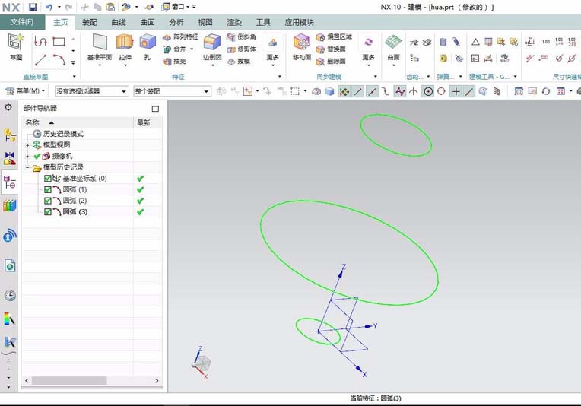Toggle checkbox for 圆弧 (3) feature

[47, 212]
